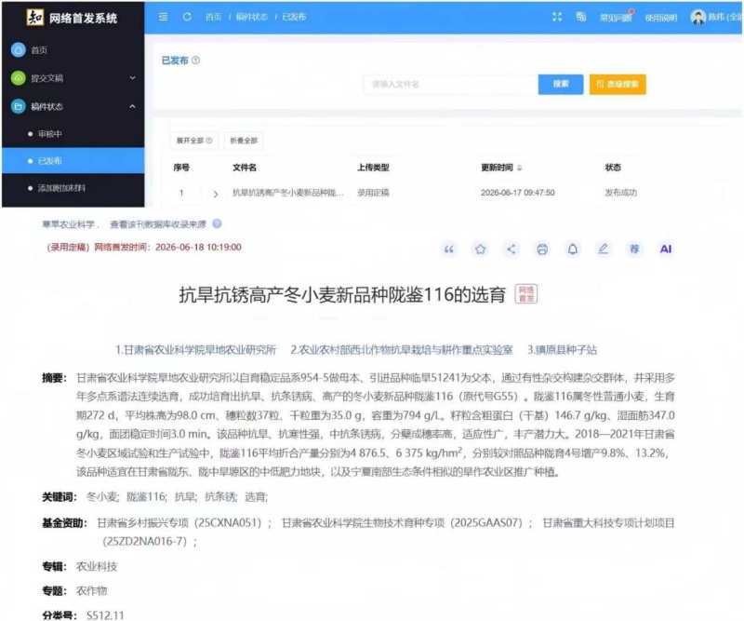Click classification number S512.11
Screen dimensions: 744x621
[105, 615]
